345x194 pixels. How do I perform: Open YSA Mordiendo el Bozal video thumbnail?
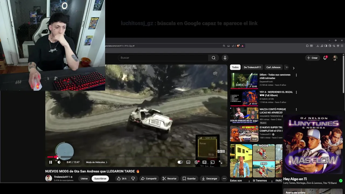(244, 98)
